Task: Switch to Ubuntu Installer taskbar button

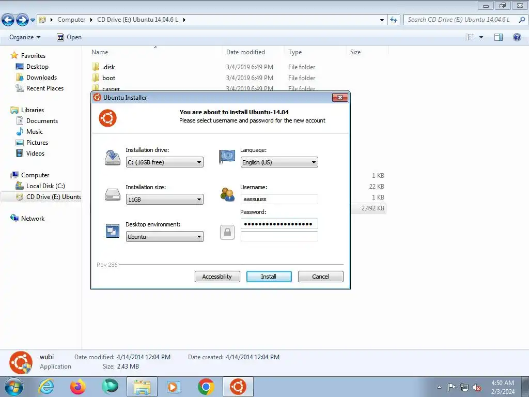Action: pos(238,387)
